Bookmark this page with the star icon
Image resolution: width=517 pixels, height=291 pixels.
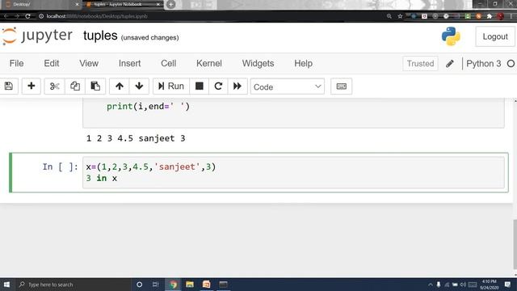coord(400,16)
